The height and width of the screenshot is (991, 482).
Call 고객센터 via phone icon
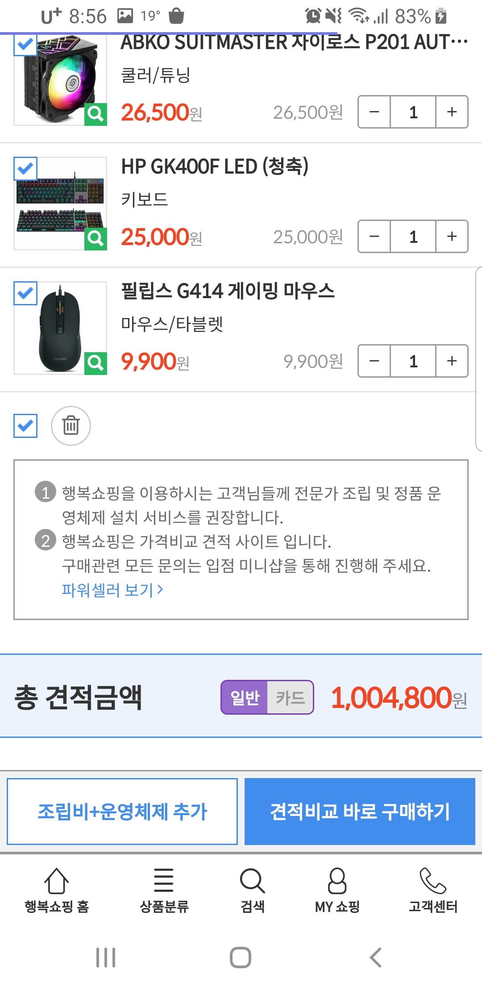pos(433,882)
